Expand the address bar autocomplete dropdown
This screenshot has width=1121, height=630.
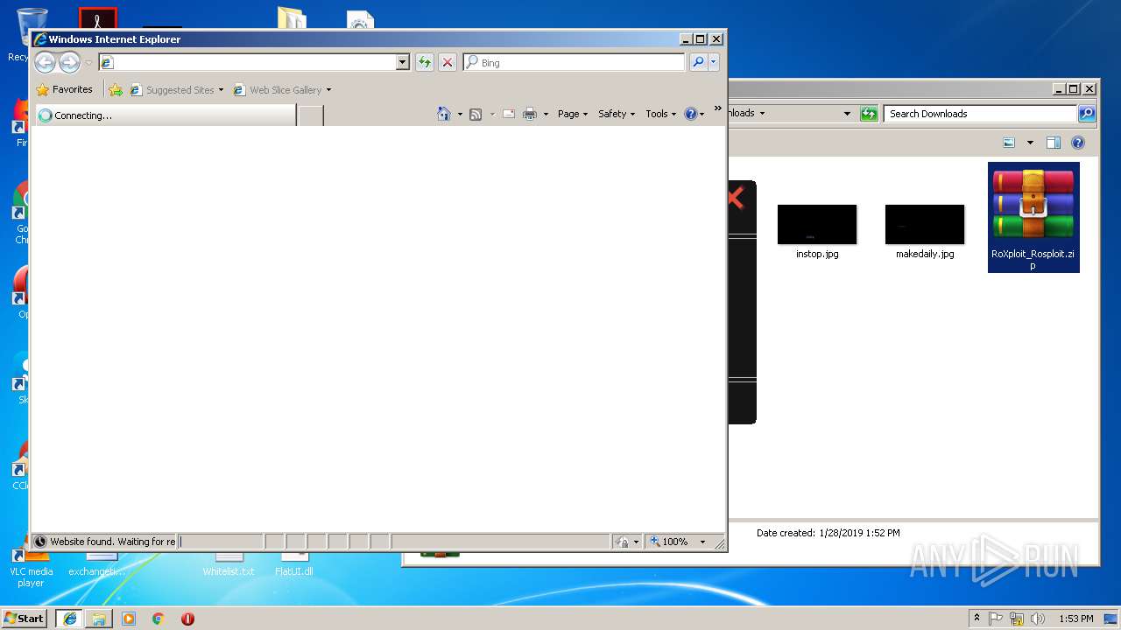coord(403,62)
